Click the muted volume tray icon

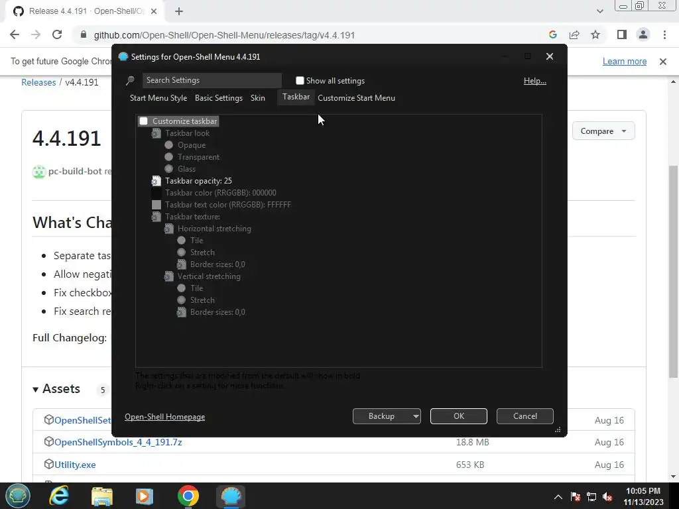pos(607,496)
